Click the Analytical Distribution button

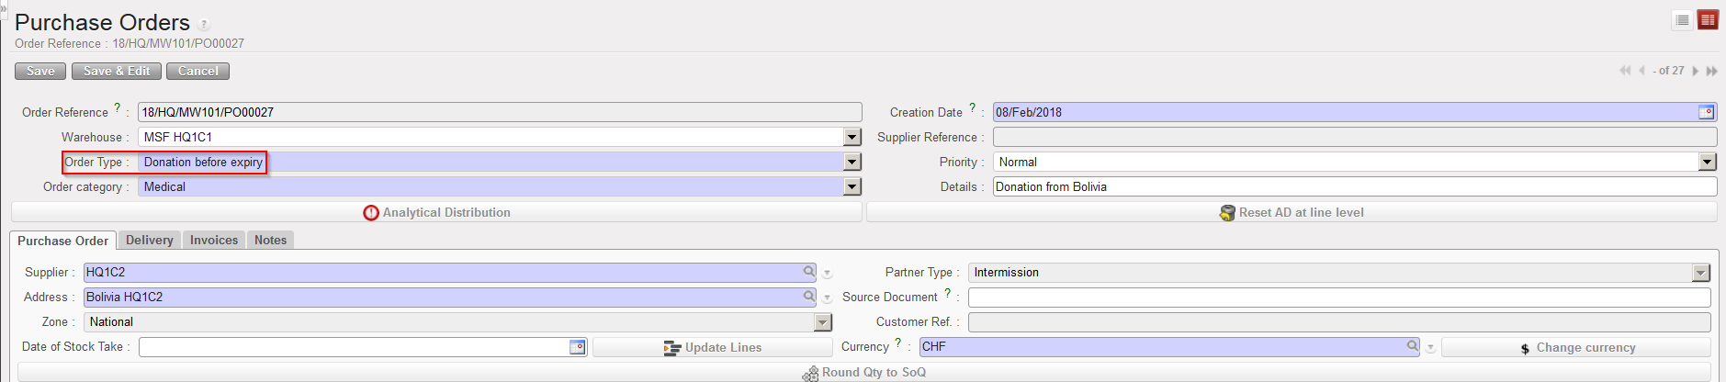436,212
